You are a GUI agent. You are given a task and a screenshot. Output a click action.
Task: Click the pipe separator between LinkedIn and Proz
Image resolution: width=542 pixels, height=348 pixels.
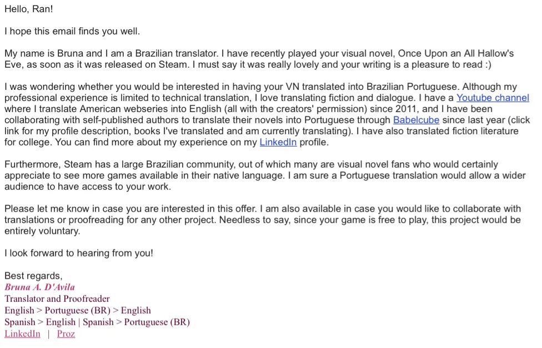coord(49,334)
